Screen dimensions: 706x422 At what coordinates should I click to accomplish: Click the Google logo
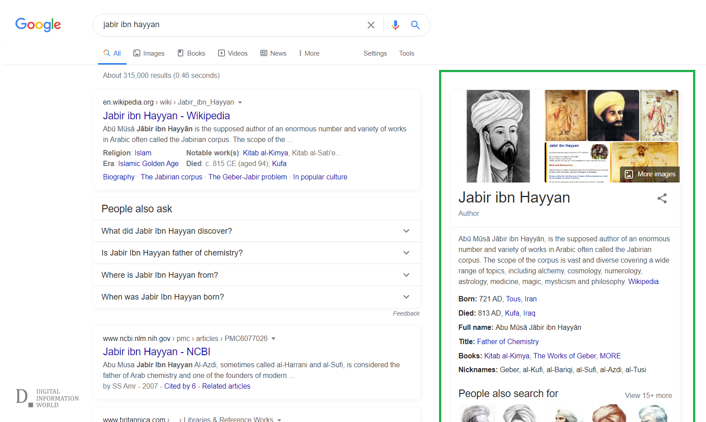pyautogui.click(x=38, y=25)
